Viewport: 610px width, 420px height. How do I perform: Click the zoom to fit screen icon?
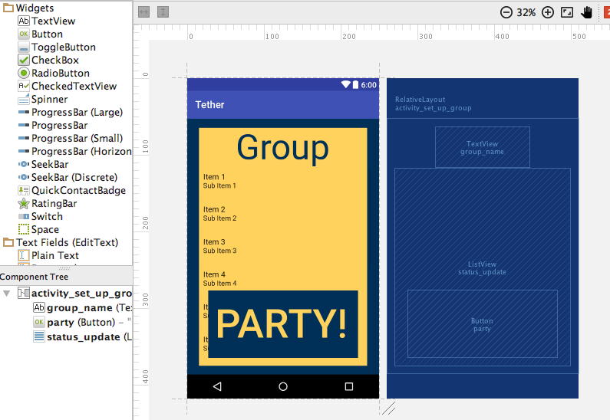[x=567, y=12]
